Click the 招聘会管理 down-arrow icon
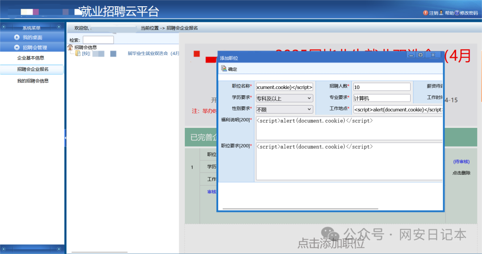The width and height of the screenshot is (482, 254). click(x=17, y=47)
